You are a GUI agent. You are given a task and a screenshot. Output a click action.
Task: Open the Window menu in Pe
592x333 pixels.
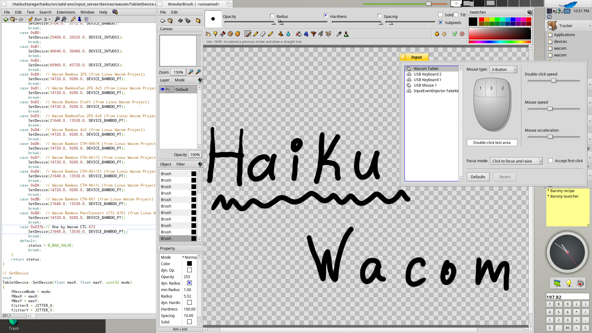pos(87,12)
